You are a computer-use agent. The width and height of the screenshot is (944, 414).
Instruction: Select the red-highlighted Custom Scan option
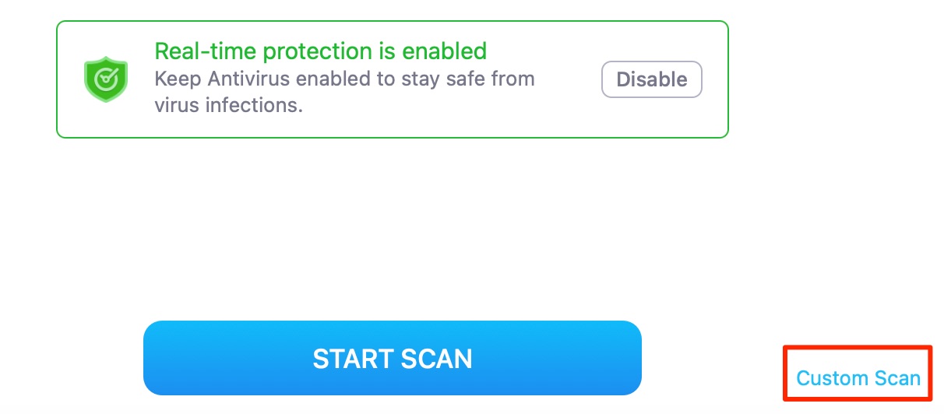pos(858,379)
